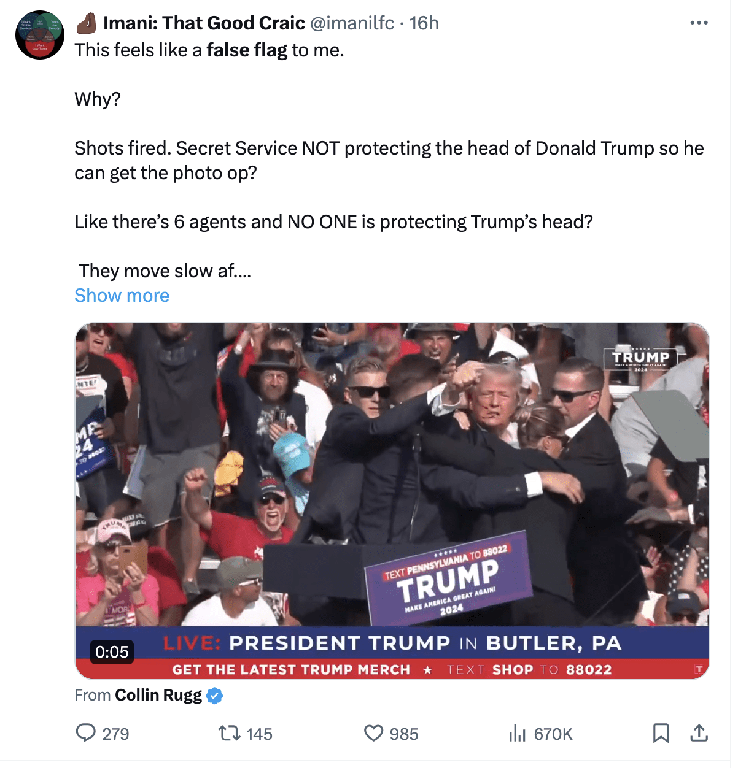The width and height of the screenshot is (738, 768).
Task: Toggle repost via the 145 count
Action: pos(259,734)
